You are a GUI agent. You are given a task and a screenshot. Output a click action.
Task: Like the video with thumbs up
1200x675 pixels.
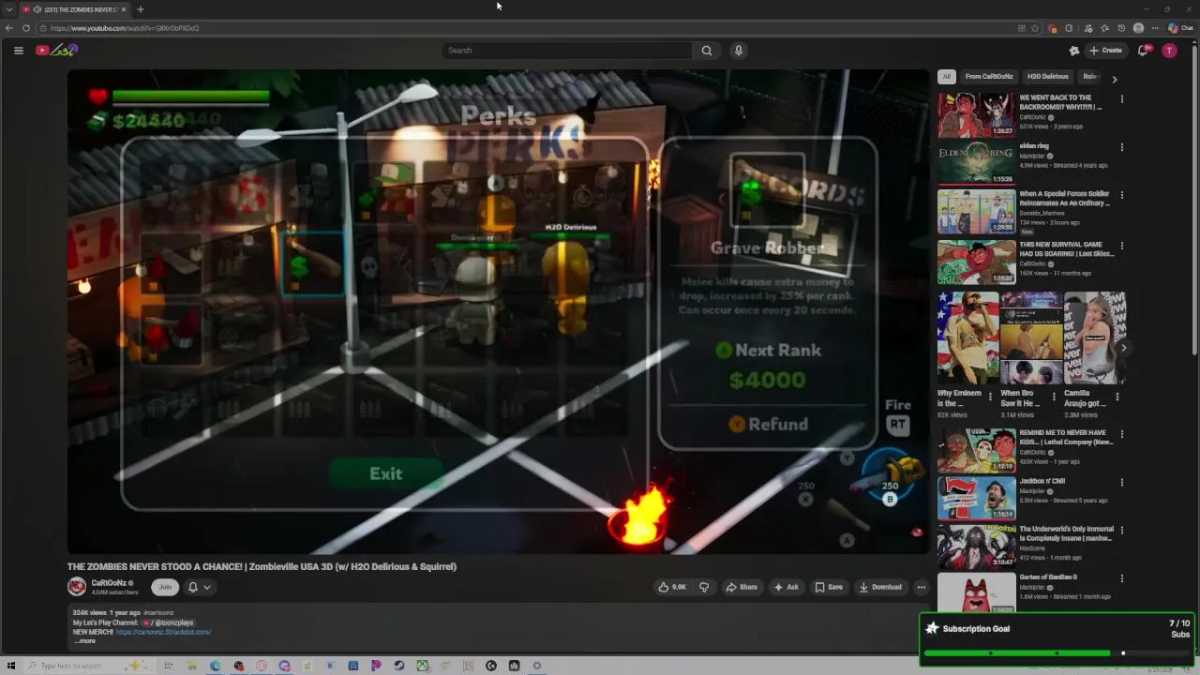(672, 587)
